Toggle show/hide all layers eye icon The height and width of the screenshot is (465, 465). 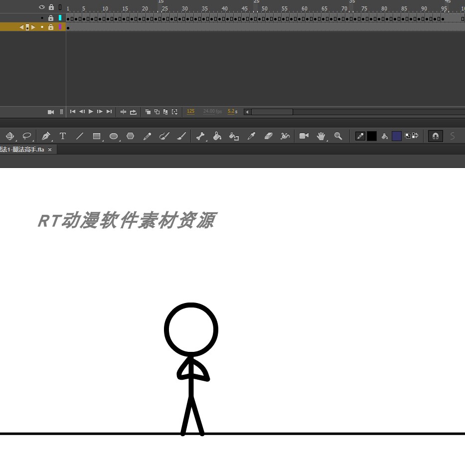[42, 7]
